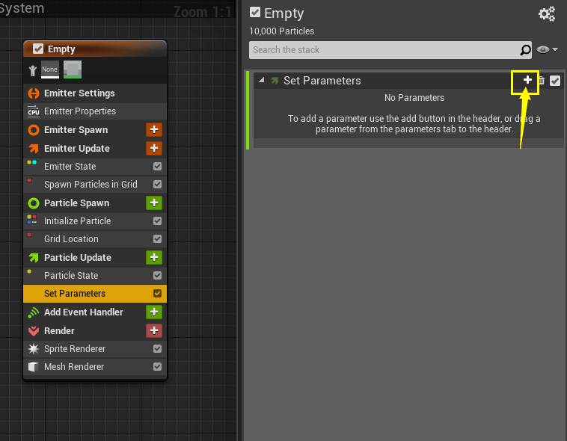Click the Emitter Update arrow icon
The width and height of the screenshot is (567, 441).
click(34, 148)
